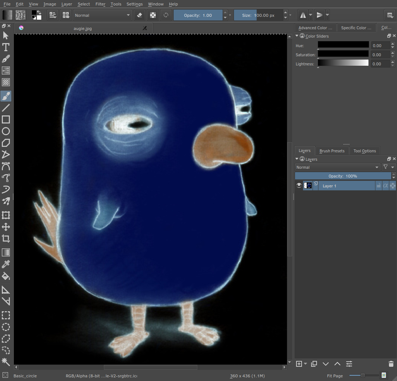Select the Shape Select arrow tool
This screenshot has width=397, height=381.
click(5, 36)
